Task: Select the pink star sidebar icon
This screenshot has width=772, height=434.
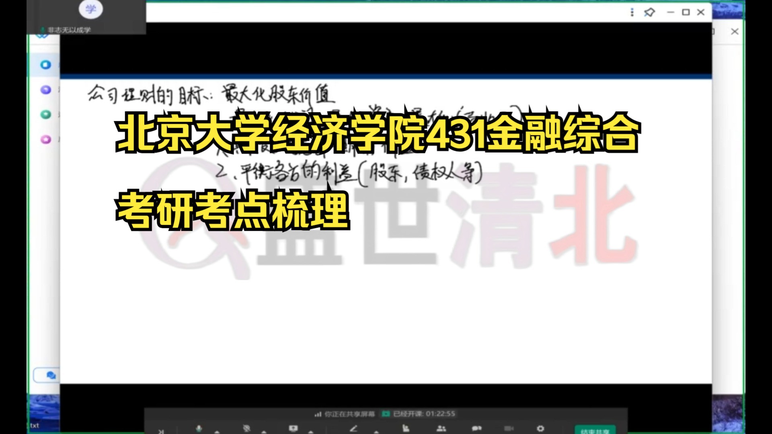Action: pos(46,139)
